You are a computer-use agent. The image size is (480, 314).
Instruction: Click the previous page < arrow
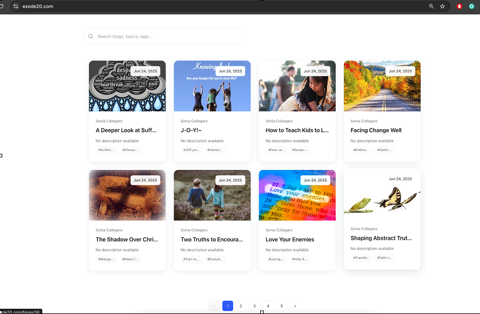pos(214,306)
